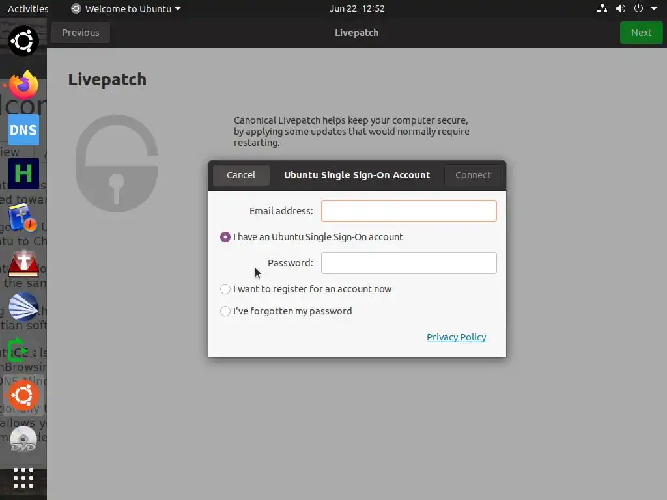The height and width of the screenshot is (500, 667).
Task: Expand the Welcome to Ubuntu app menu
Action: click(x=126, y=8)
